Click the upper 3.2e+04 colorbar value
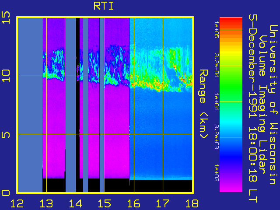 pyautogui.click(x=217, y=65)
